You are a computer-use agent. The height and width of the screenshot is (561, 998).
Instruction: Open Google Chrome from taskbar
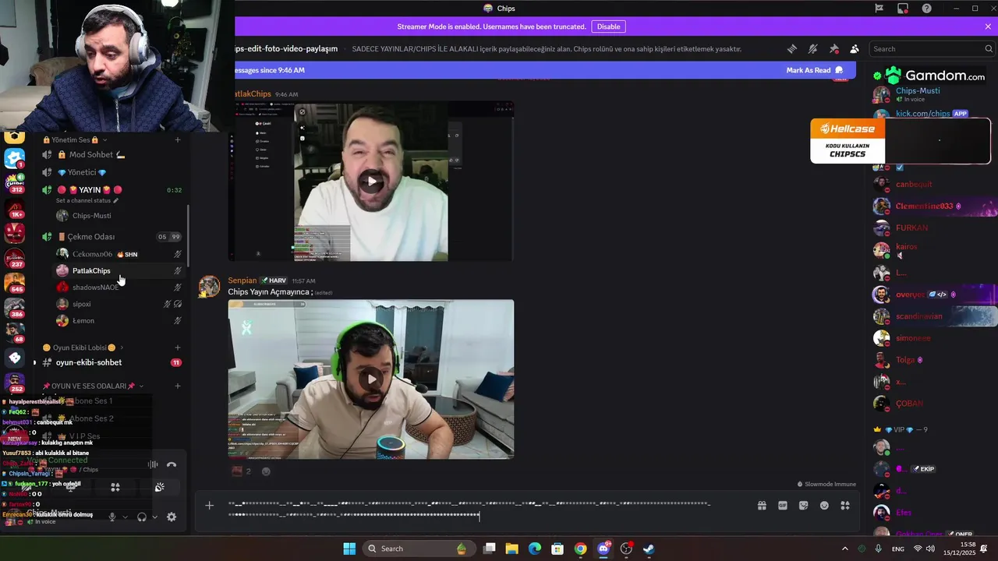(x=580, y=549)
